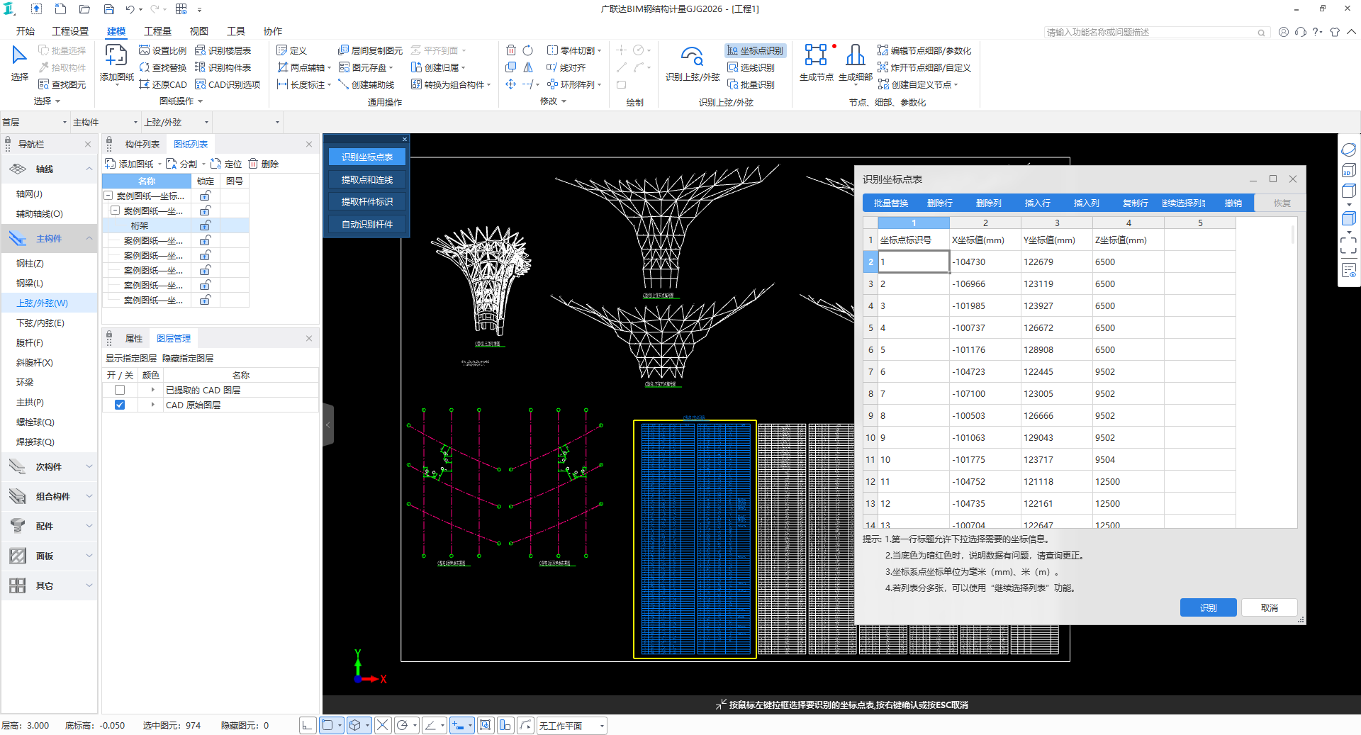The height and width of the screenshot is (735, 1361).
Task: Click the 3D view icon on right toolbar
Action: [x=1348, y=170]
